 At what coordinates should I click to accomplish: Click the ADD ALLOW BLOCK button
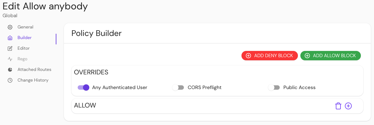pos(330,56)
